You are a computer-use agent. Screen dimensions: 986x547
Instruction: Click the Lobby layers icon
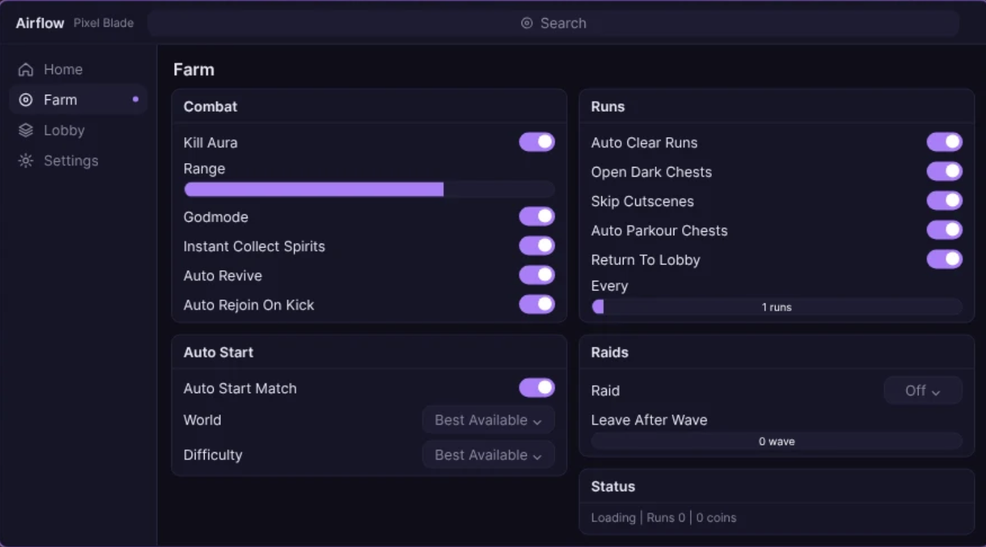click(25, 131)
